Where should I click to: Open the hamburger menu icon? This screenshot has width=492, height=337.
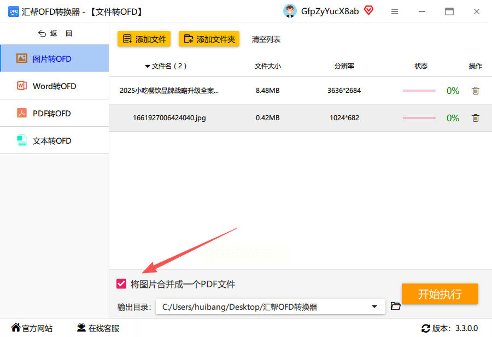coord(395,11)
